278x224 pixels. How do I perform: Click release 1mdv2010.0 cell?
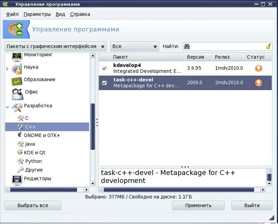pos(229,68)
